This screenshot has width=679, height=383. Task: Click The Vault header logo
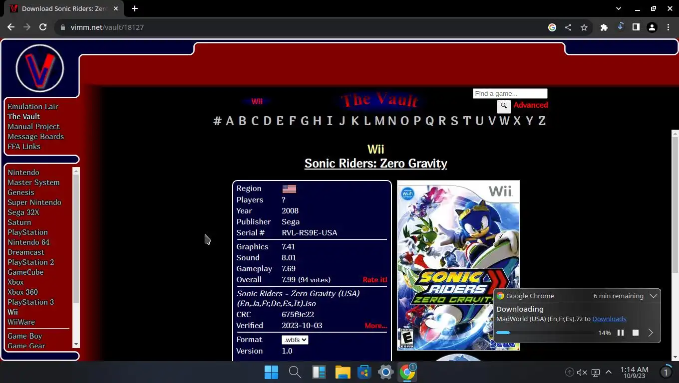(x=379, y=100)
